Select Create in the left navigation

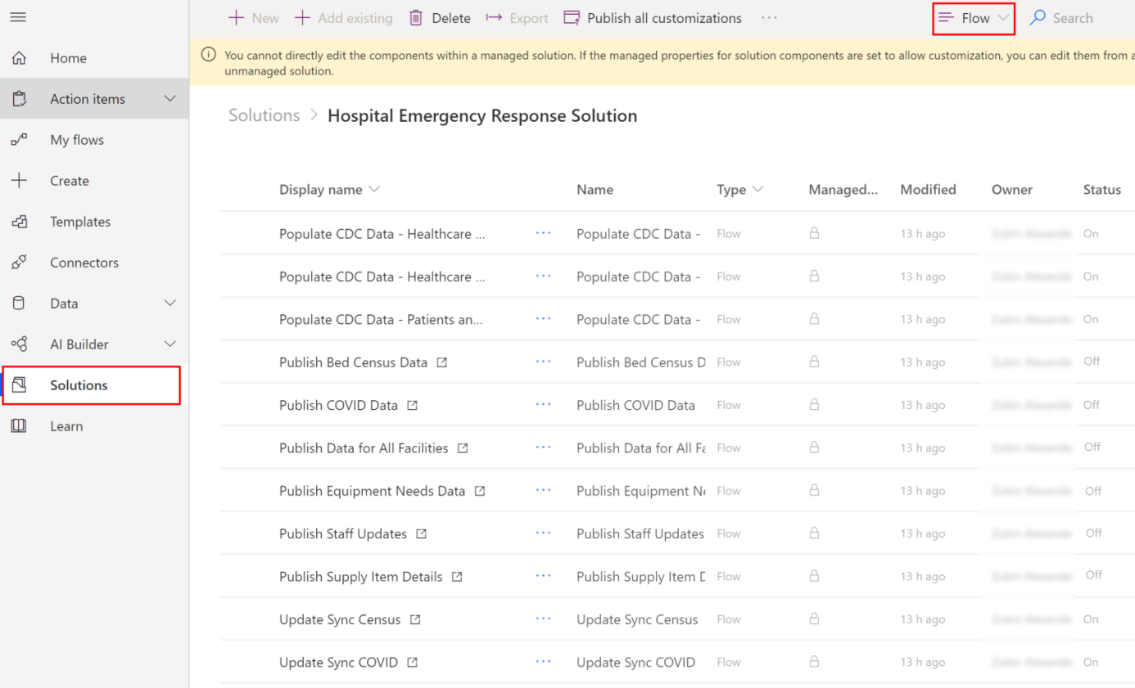point(70,181)
